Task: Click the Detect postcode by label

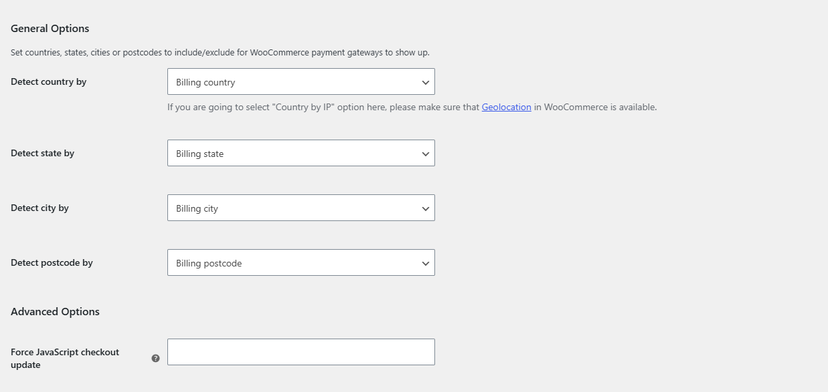Action: pyautogui.click(x=52, y=262)
